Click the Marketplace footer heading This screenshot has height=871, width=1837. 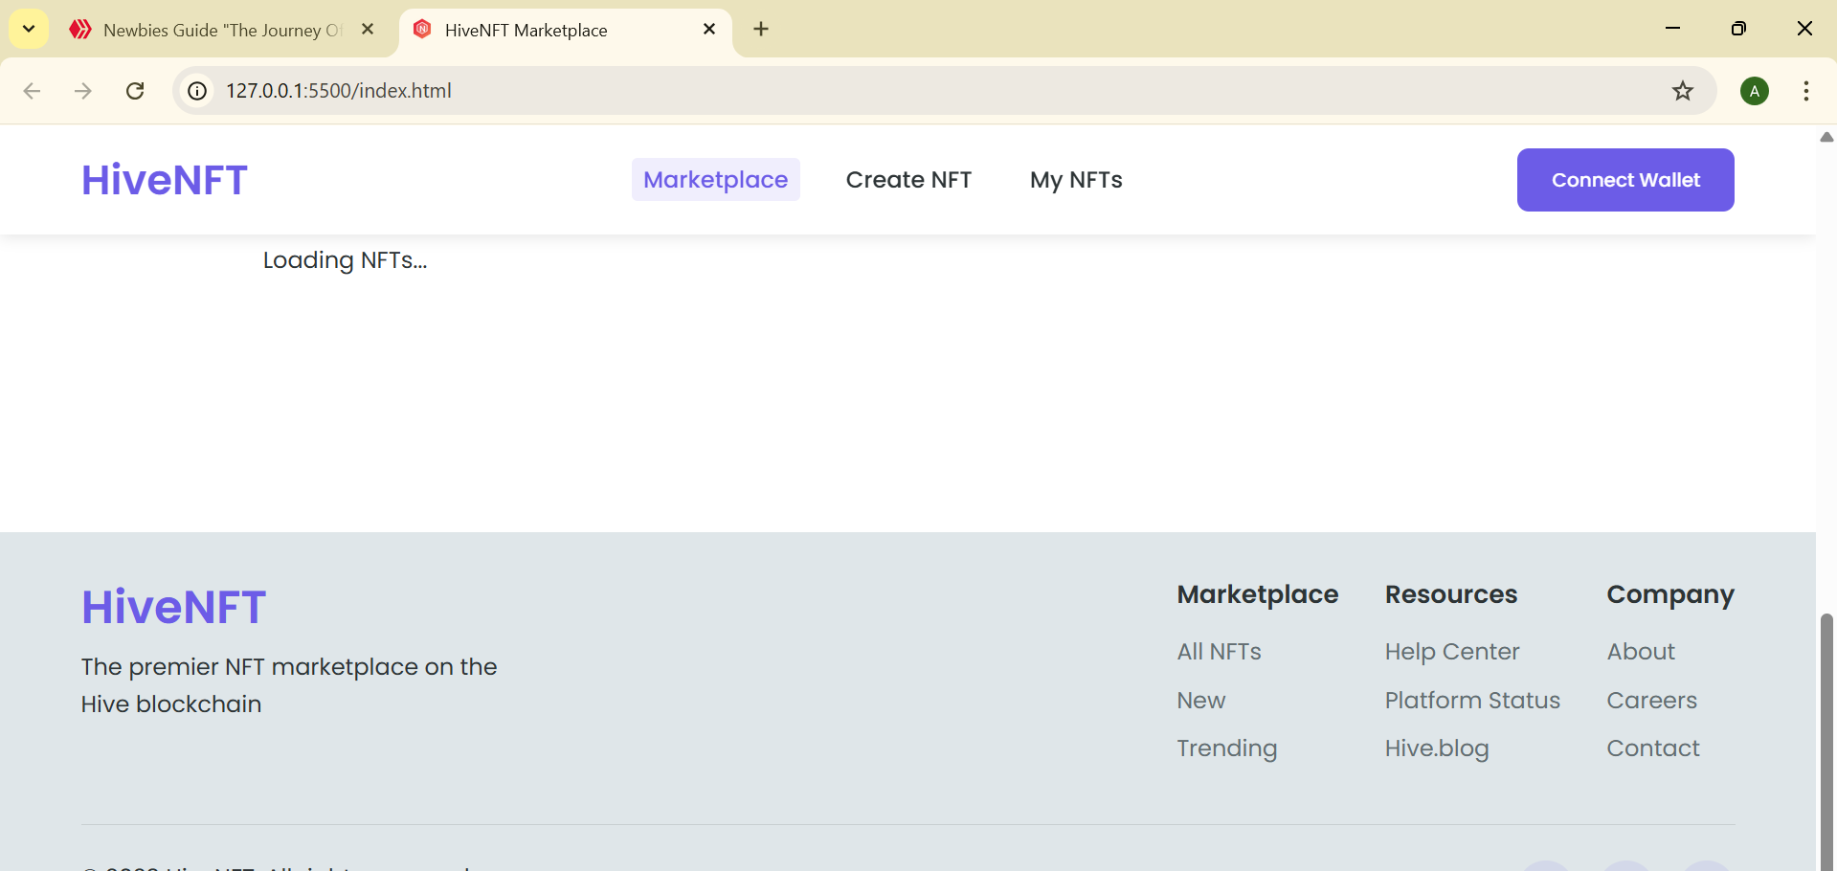coord(1258,594)
